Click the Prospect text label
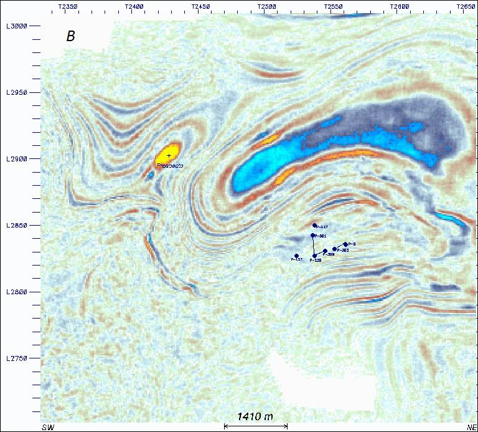The width and height of the screenshot is (478, 432). pyautogui.click(x=170, y=166)
